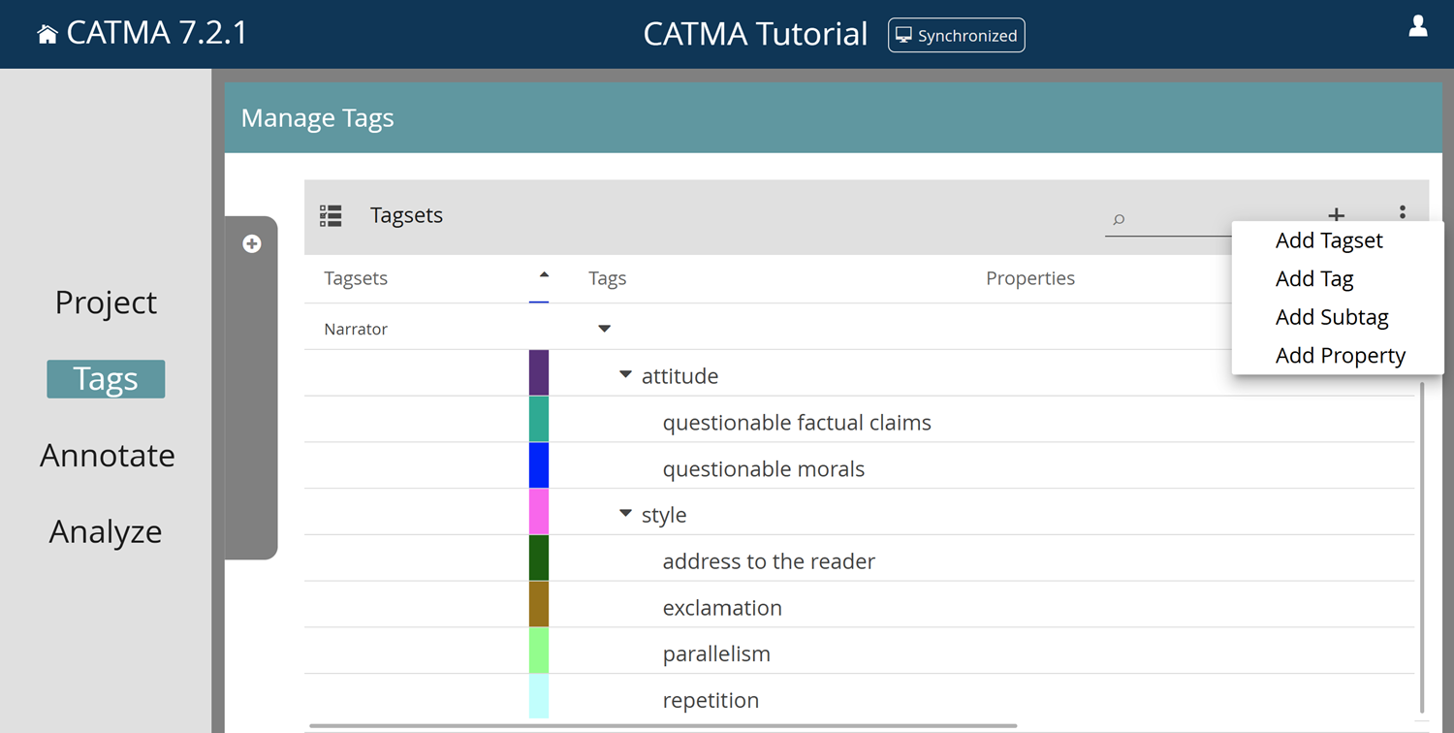Choose Add Subtag from the menu
This screenshot has height=733, width=1454.
[x=1332, y=317]
